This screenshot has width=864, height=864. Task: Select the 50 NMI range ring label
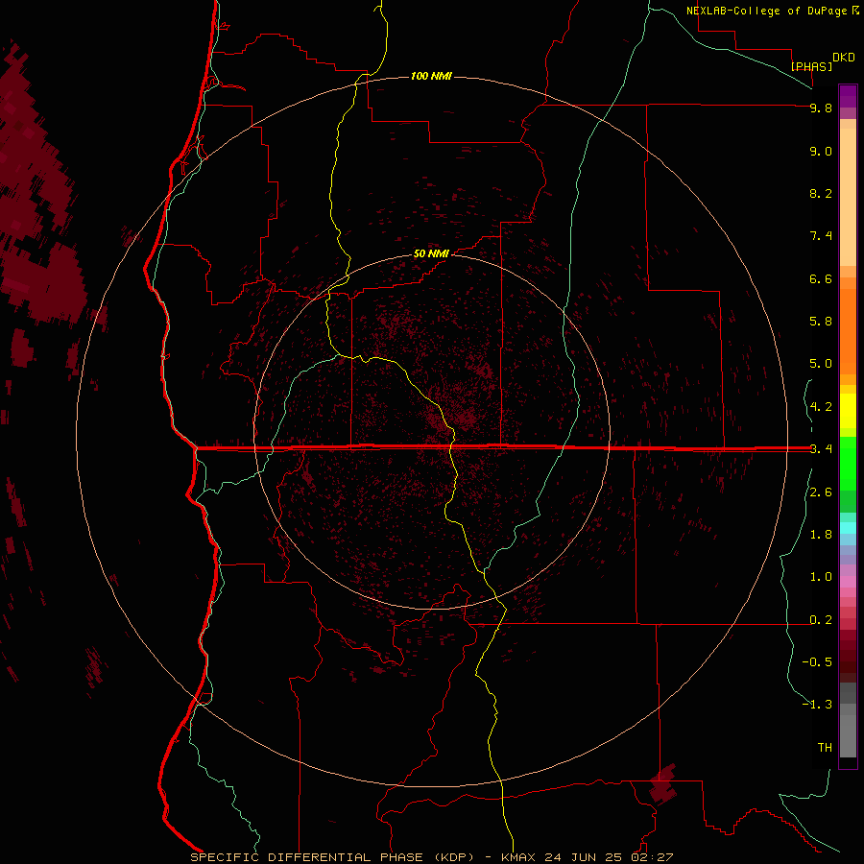point(431,253)
